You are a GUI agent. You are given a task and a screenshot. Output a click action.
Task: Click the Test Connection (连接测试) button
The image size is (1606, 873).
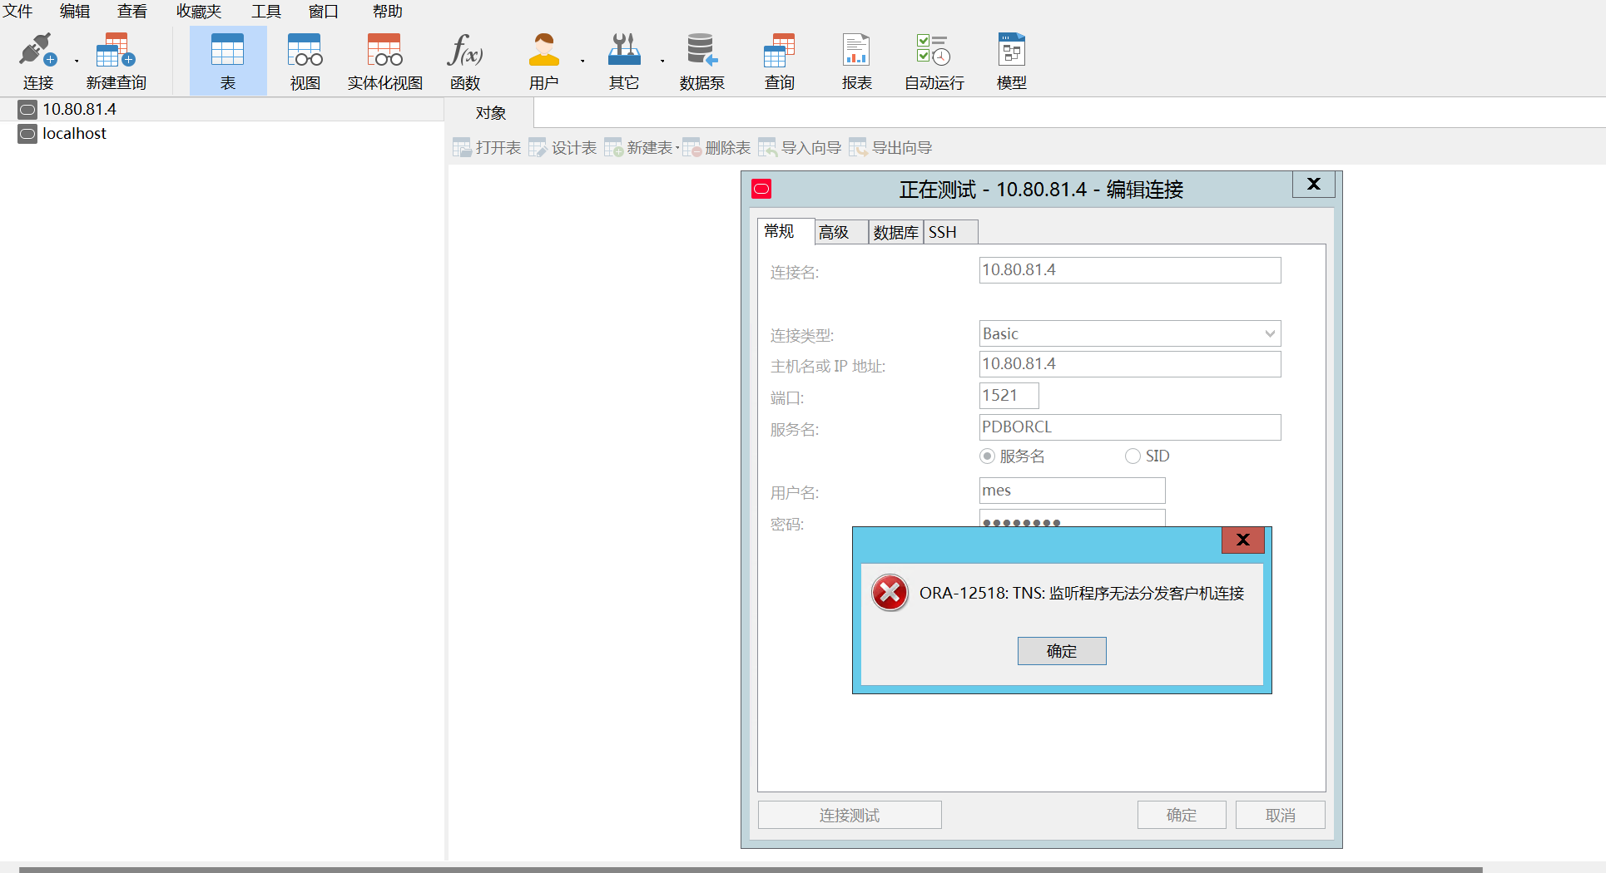coord(850,815)
